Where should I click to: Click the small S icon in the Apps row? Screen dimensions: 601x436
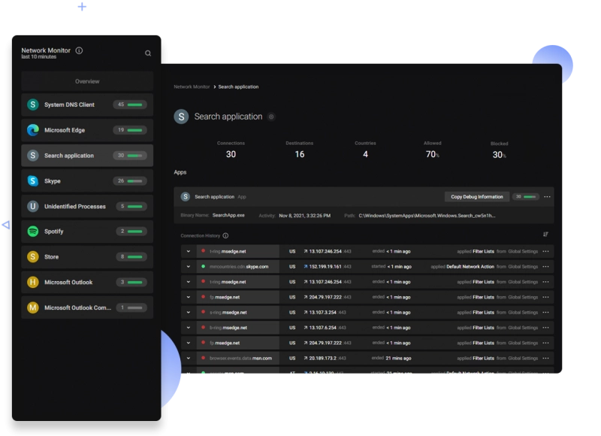pyautogui.click(x=186, y=197)
